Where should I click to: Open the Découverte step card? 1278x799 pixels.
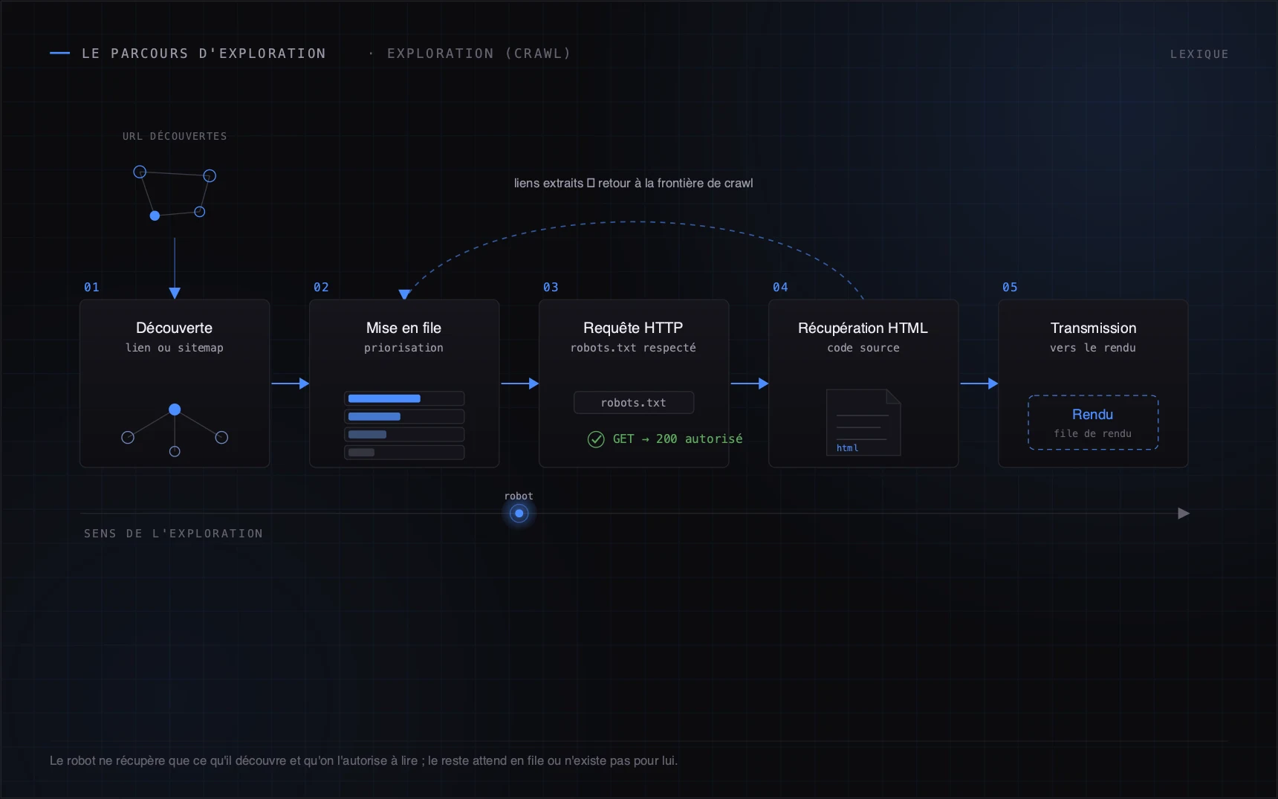coord(175,384)
